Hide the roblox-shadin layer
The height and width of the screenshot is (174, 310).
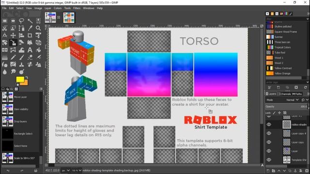point(269,125)
